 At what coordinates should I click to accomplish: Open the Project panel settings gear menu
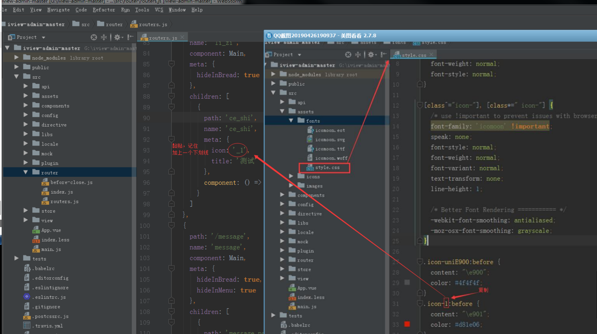(x=117, y=37)
